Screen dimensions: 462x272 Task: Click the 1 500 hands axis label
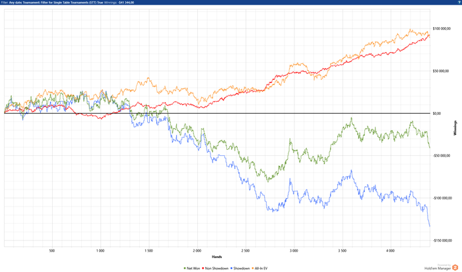pos(148,251)
